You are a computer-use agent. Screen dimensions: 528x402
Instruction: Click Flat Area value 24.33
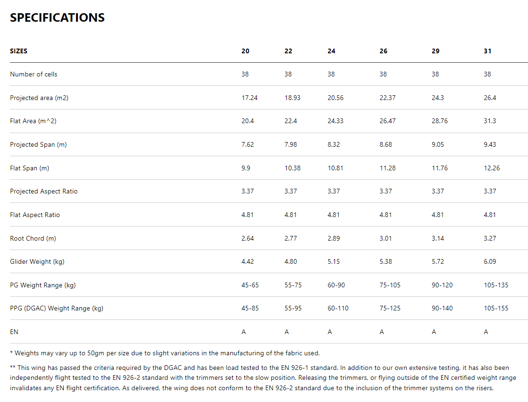coord(335,121)
